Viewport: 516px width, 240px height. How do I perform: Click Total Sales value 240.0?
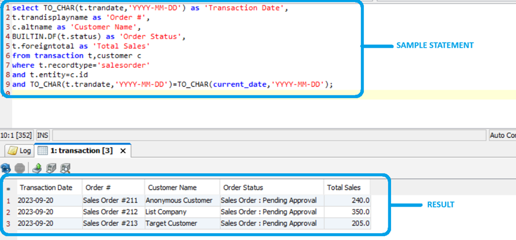pos(347,200)
